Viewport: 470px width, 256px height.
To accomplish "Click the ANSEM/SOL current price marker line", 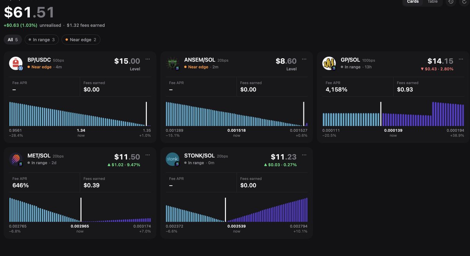I will tap(304, 114).
